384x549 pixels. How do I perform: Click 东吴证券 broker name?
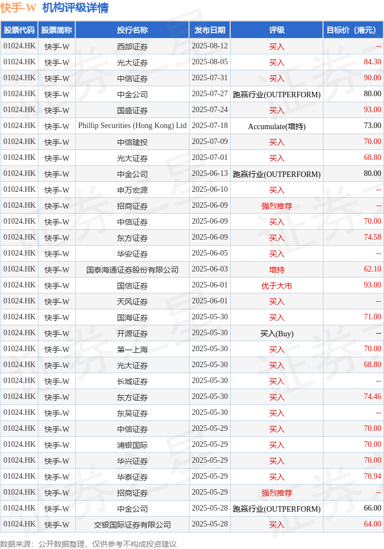click(x=132, y=413)
